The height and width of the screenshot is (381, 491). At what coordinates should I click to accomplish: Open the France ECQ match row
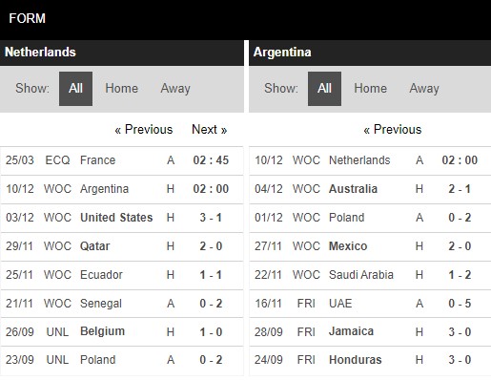[x=122, y=160]
